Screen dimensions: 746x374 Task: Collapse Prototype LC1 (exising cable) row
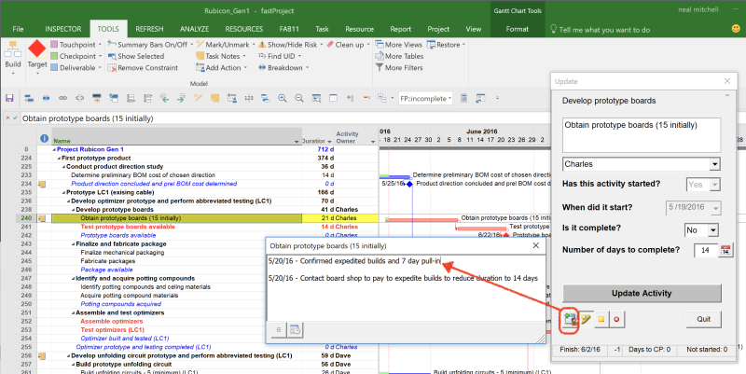pyautogui.click(x=63, y=193)
